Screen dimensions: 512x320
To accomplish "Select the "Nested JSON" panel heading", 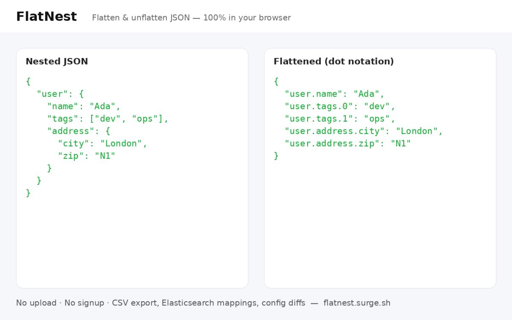I will 57,61.
